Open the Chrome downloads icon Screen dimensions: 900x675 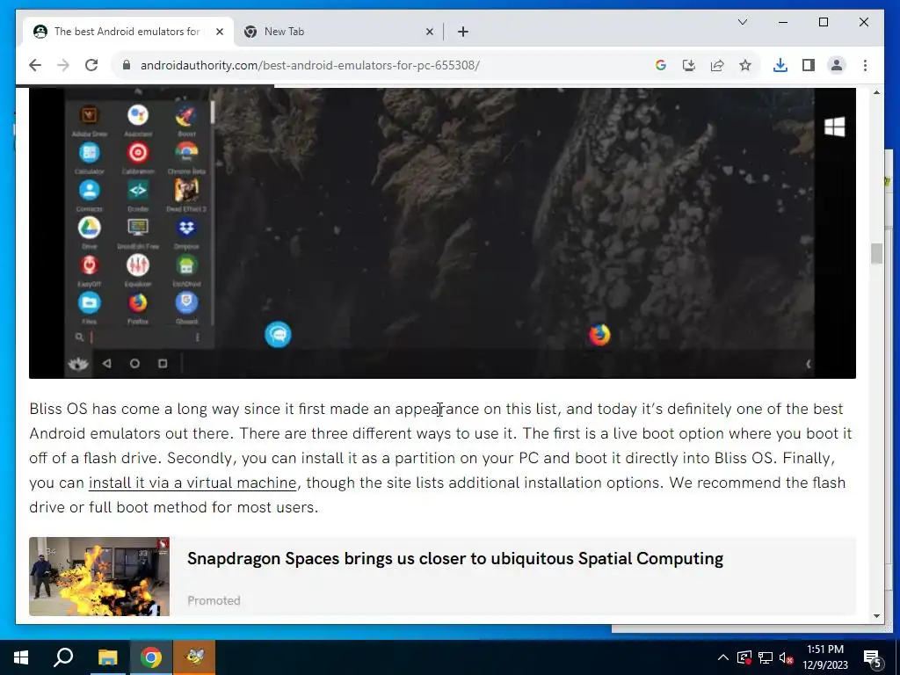pos(780,65)
